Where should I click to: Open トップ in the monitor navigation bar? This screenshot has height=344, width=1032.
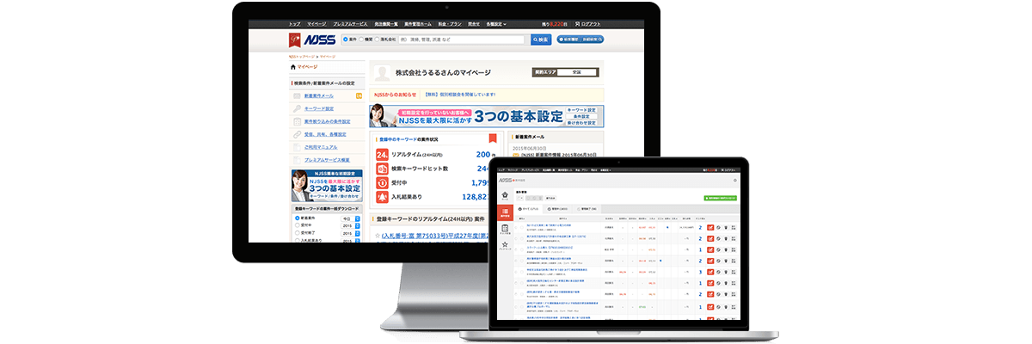295,24
